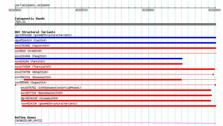Click the red bar for nsv1074528

(115, 69)
